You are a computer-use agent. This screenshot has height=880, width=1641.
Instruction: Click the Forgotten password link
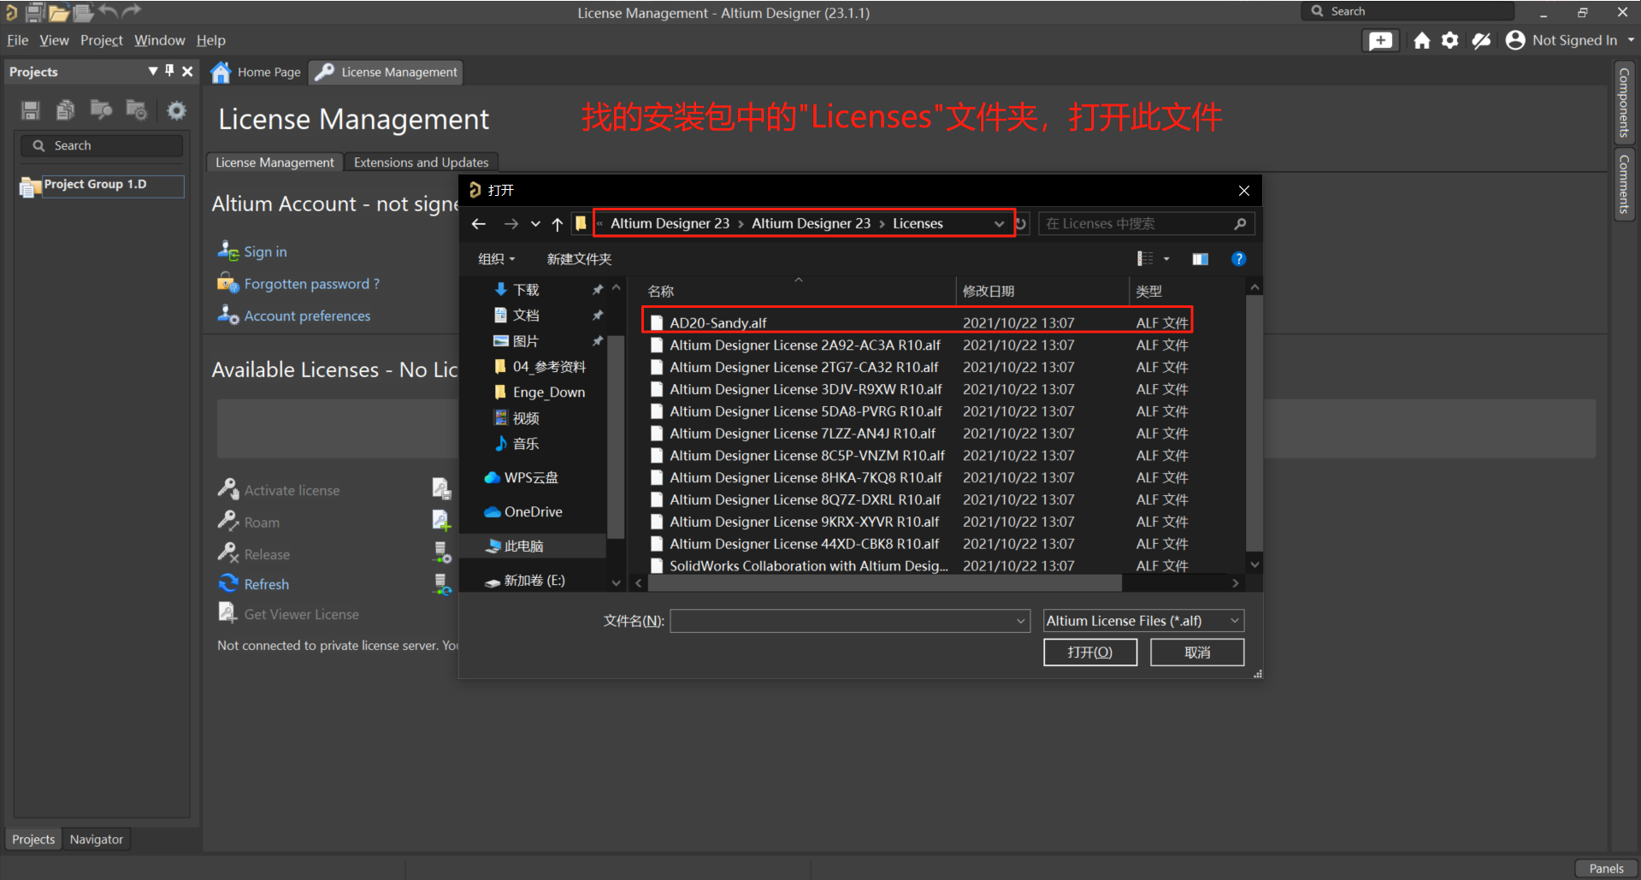point(311,284)
